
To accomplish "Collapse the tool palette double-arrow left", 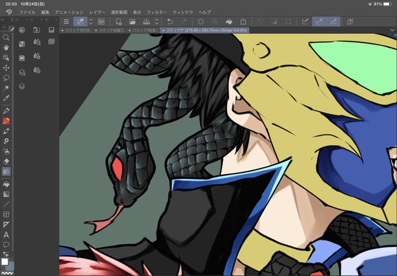I will pyautogui.click(x=2, y=19).
